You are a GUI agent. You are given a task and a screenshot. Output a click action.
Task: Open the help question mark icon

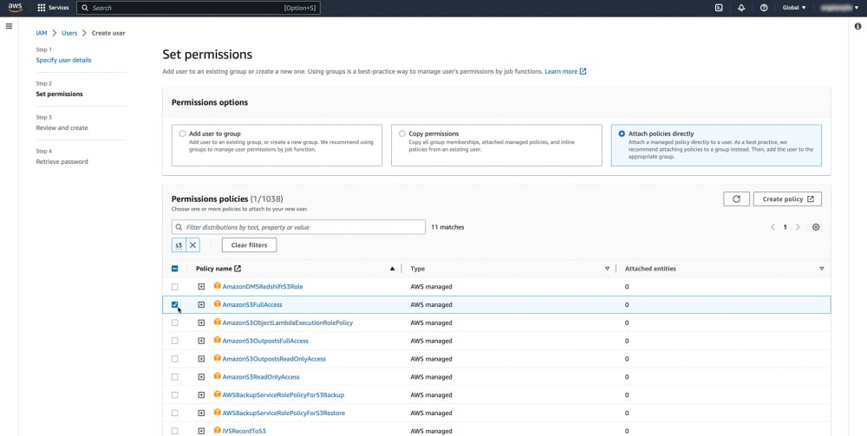click(x=764, y=8)
